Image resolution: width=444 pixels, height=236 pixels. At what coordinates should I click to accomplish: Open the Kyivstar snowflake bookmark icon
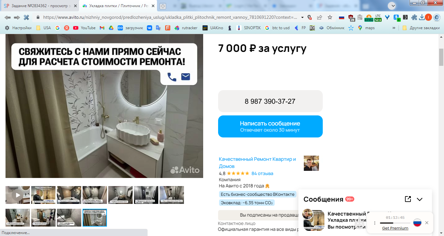351,28
